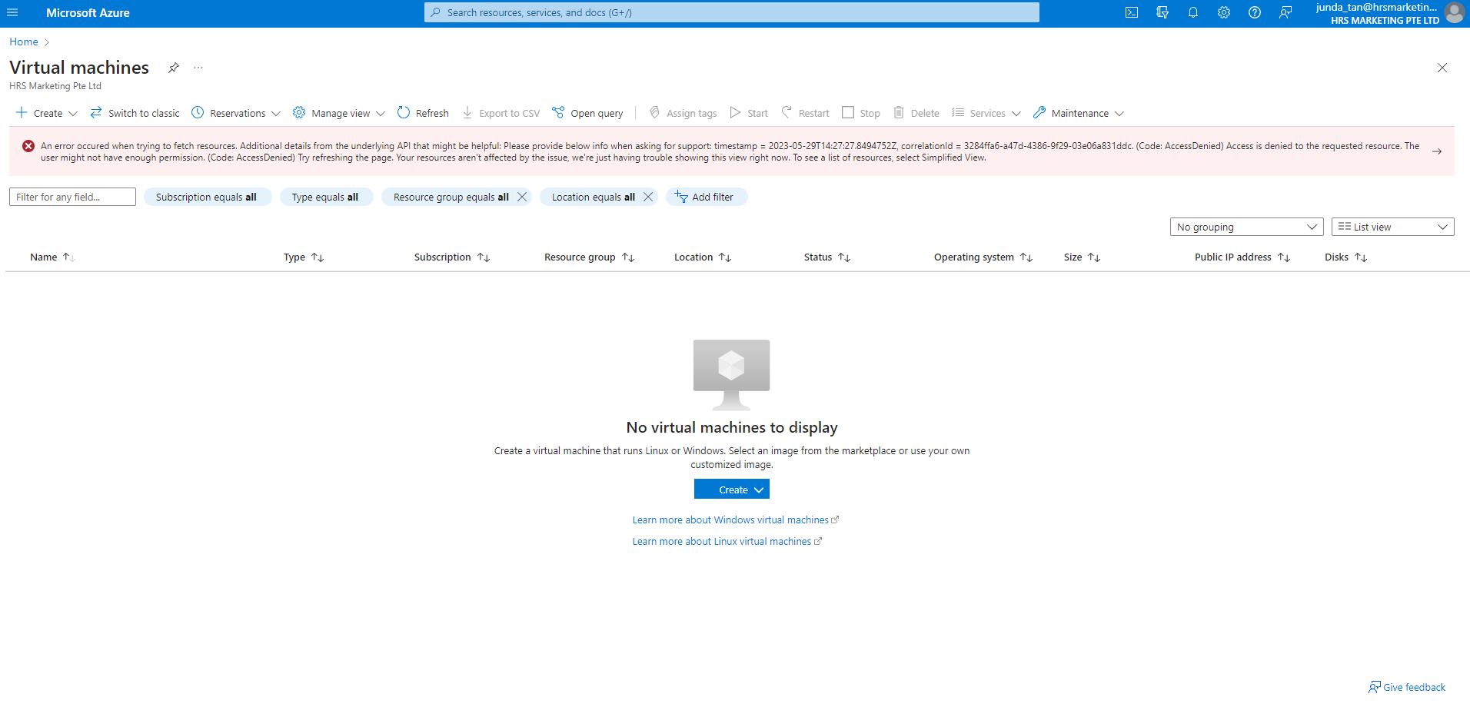
Task: Open the No grouping dropdown
Action: pyautogui.click(x=1246, y=227)
